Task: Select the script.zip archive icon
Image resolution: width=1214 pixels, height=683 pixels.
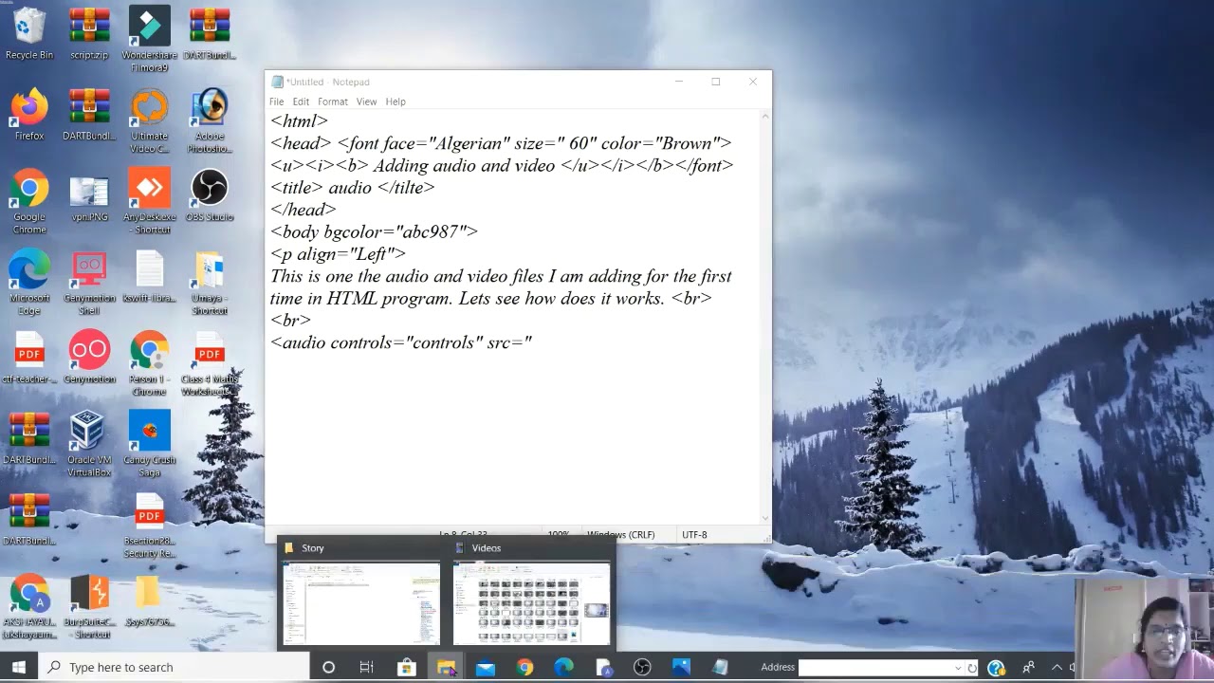Action: coord(89,34)
